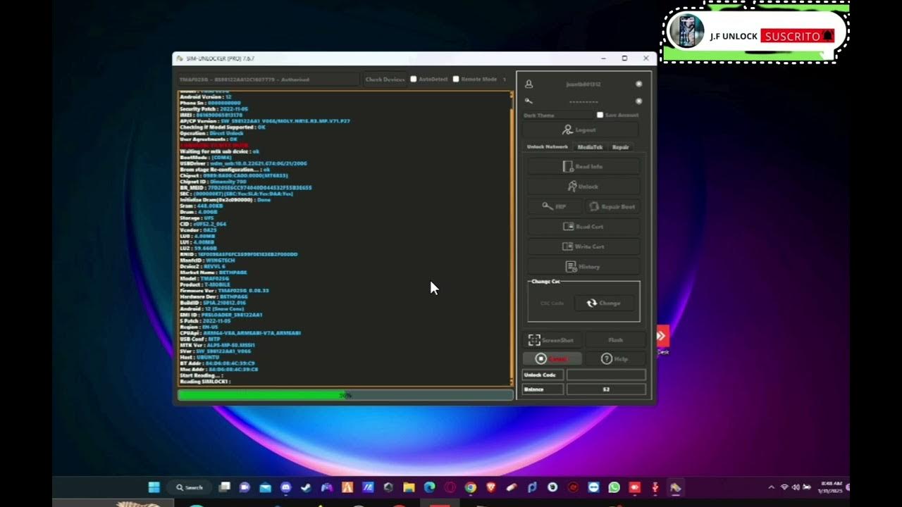Run the FRP removal button
Image resolution: width=902 pixels, height=507 pixels.
554,206
